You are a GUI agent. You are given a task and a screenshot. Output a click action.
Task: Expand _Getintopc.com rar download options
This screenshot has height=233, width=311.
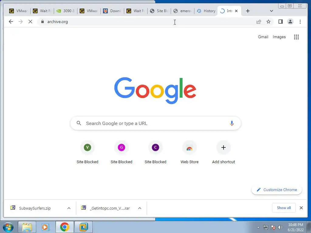click(140, 208)
